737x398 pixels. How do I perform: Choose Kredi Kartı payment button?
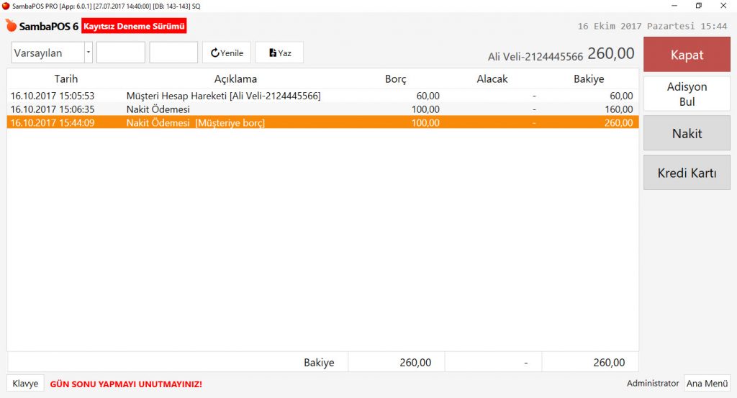[x=686, y=173]
